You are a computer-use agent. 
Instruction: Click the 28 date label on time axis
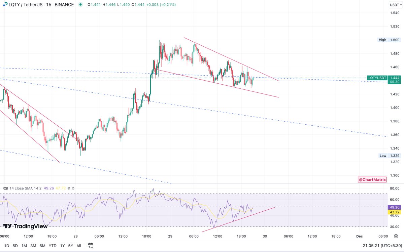coord(75,236)
